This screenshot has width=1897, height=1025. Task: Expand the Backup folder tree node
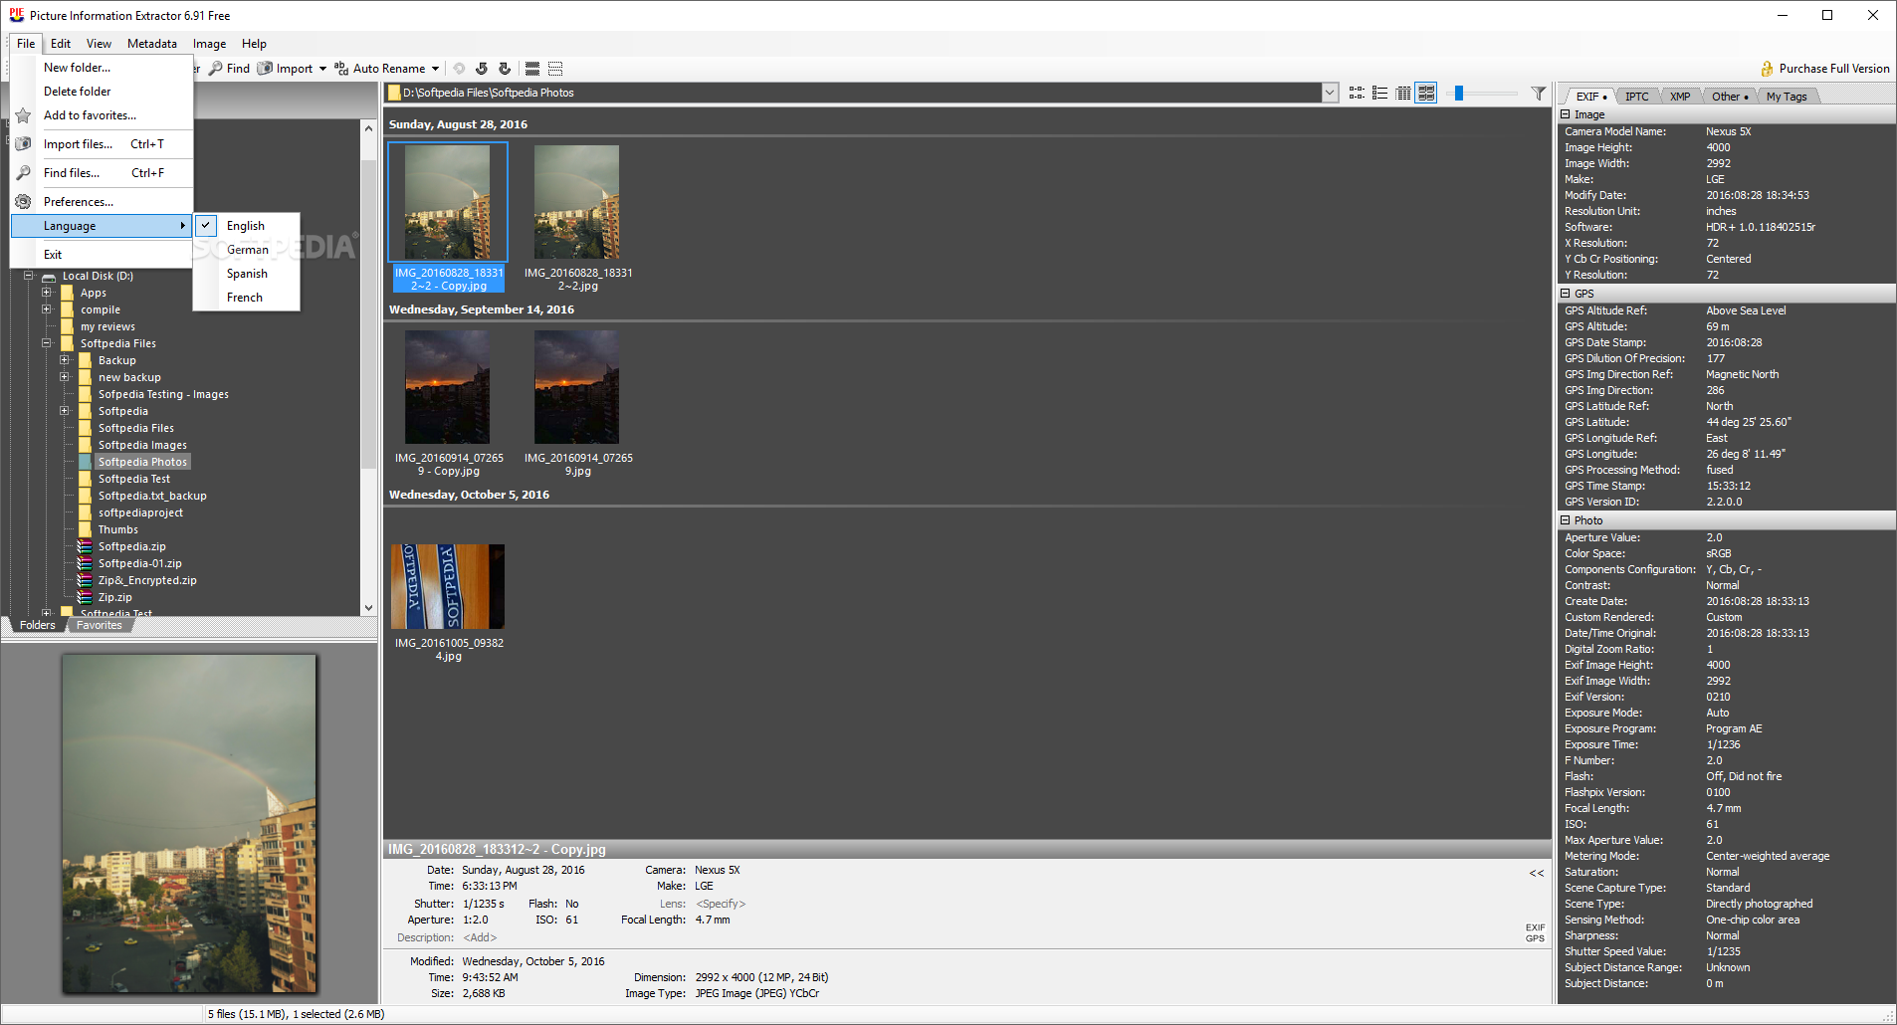click(x=65, y=360)
